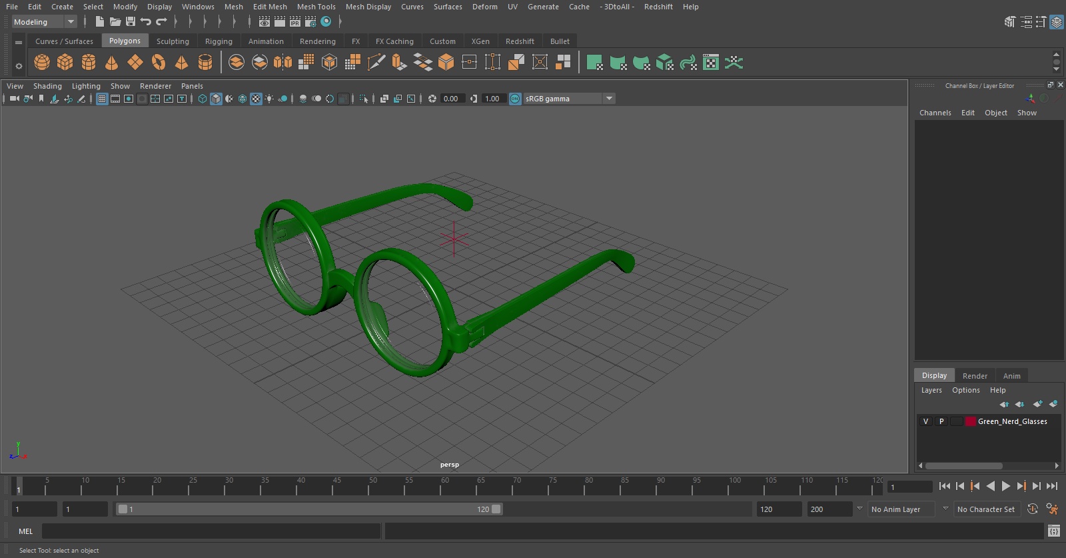Create a polygon plane from the shelf
Screen dimensions: 1066x558
(135, 63)
